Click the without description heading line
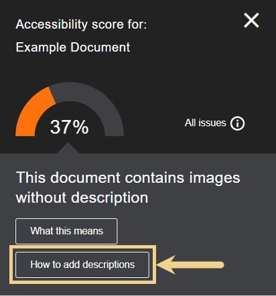Viewport: 276px width, 296px height. tap(82, 198)
